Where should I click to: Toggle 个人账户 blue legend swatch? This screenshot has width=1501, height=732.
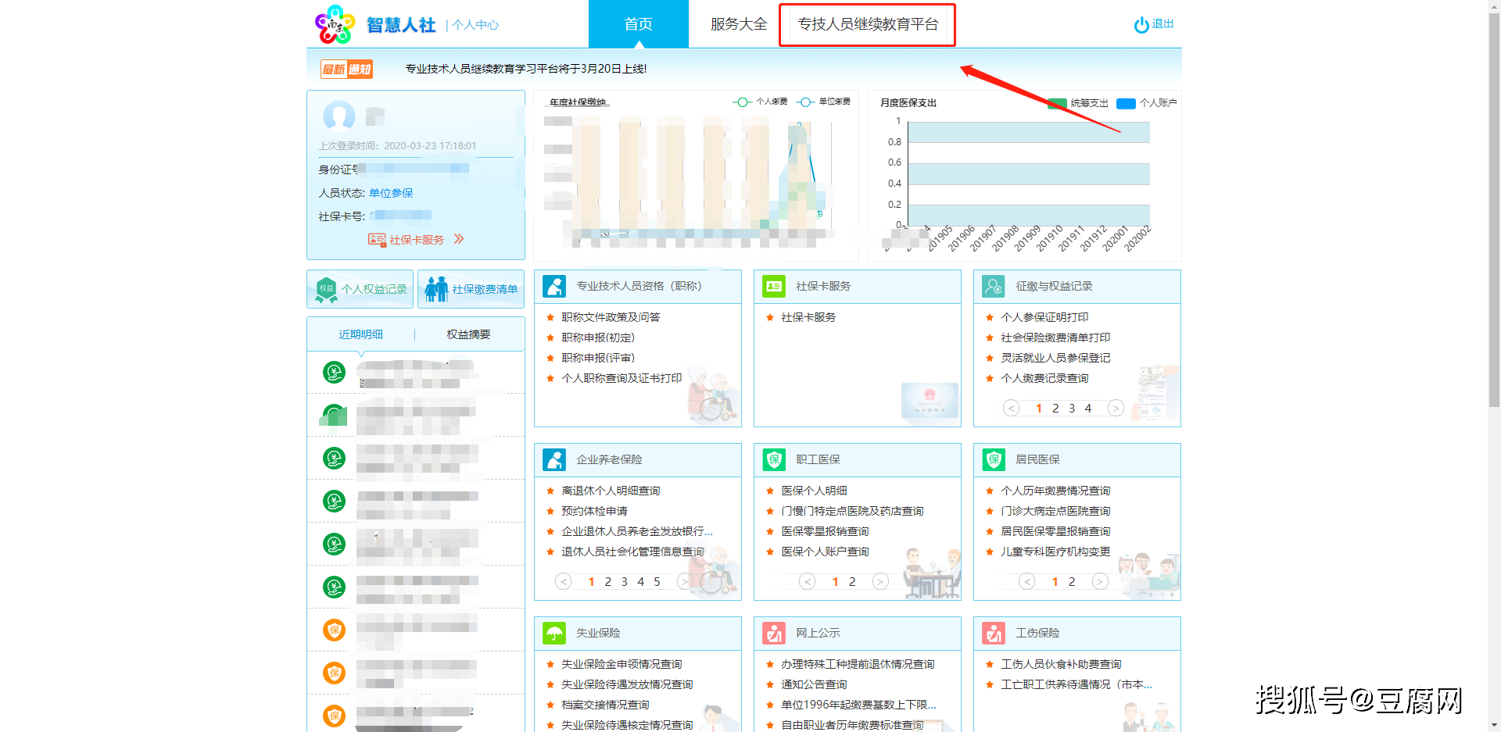pos(1126,103)
